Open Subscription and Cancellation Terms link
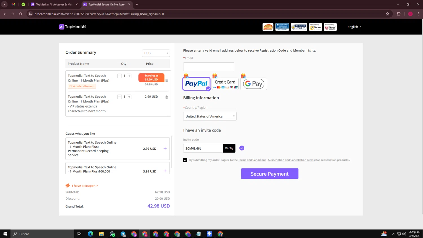The height and width of the screenshot is (238, 423). click(x=291, y=160)
